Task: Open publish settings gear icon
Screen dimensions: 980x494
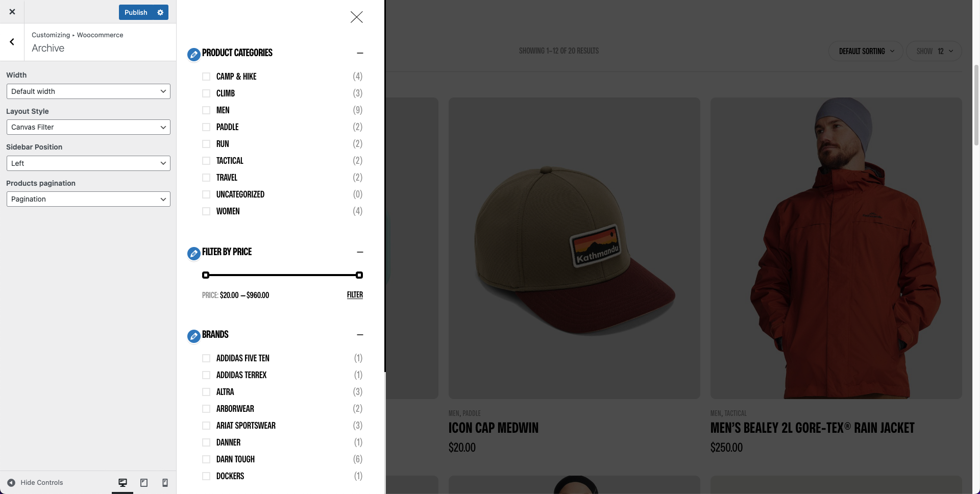Action: (160, 12)
